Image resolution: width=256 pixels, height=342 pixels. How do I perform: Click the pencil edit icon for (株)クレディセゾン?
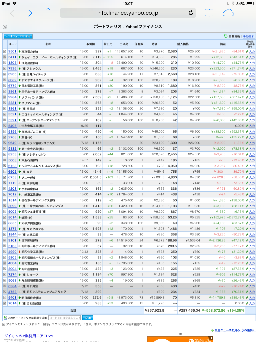[247, 154]
